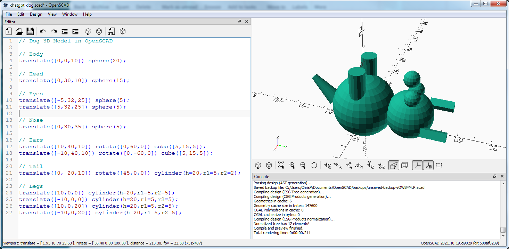Undock the Console panel
This screenshot has width=509, height=249.
pyautogui.click(x=495, y=176)
